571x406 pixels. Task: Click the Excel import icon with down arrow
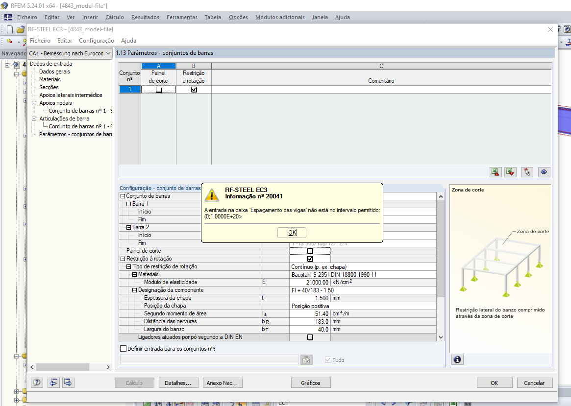tap(510, 172)
